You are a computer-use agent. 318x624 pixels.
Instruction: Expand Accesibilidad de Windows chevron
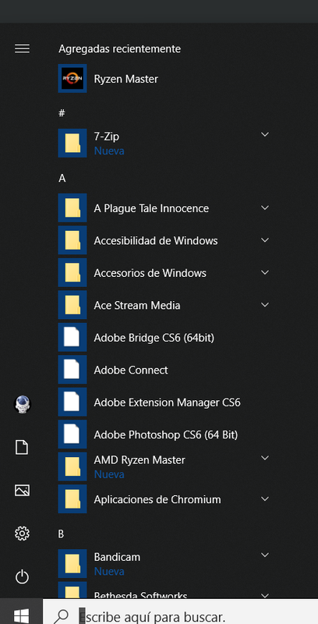point(265,240)
